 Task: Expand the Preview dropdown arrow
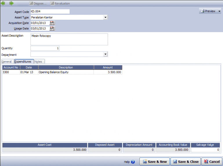pos(219,11)
